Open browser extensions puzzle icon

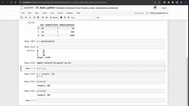[x=173, y=2]
